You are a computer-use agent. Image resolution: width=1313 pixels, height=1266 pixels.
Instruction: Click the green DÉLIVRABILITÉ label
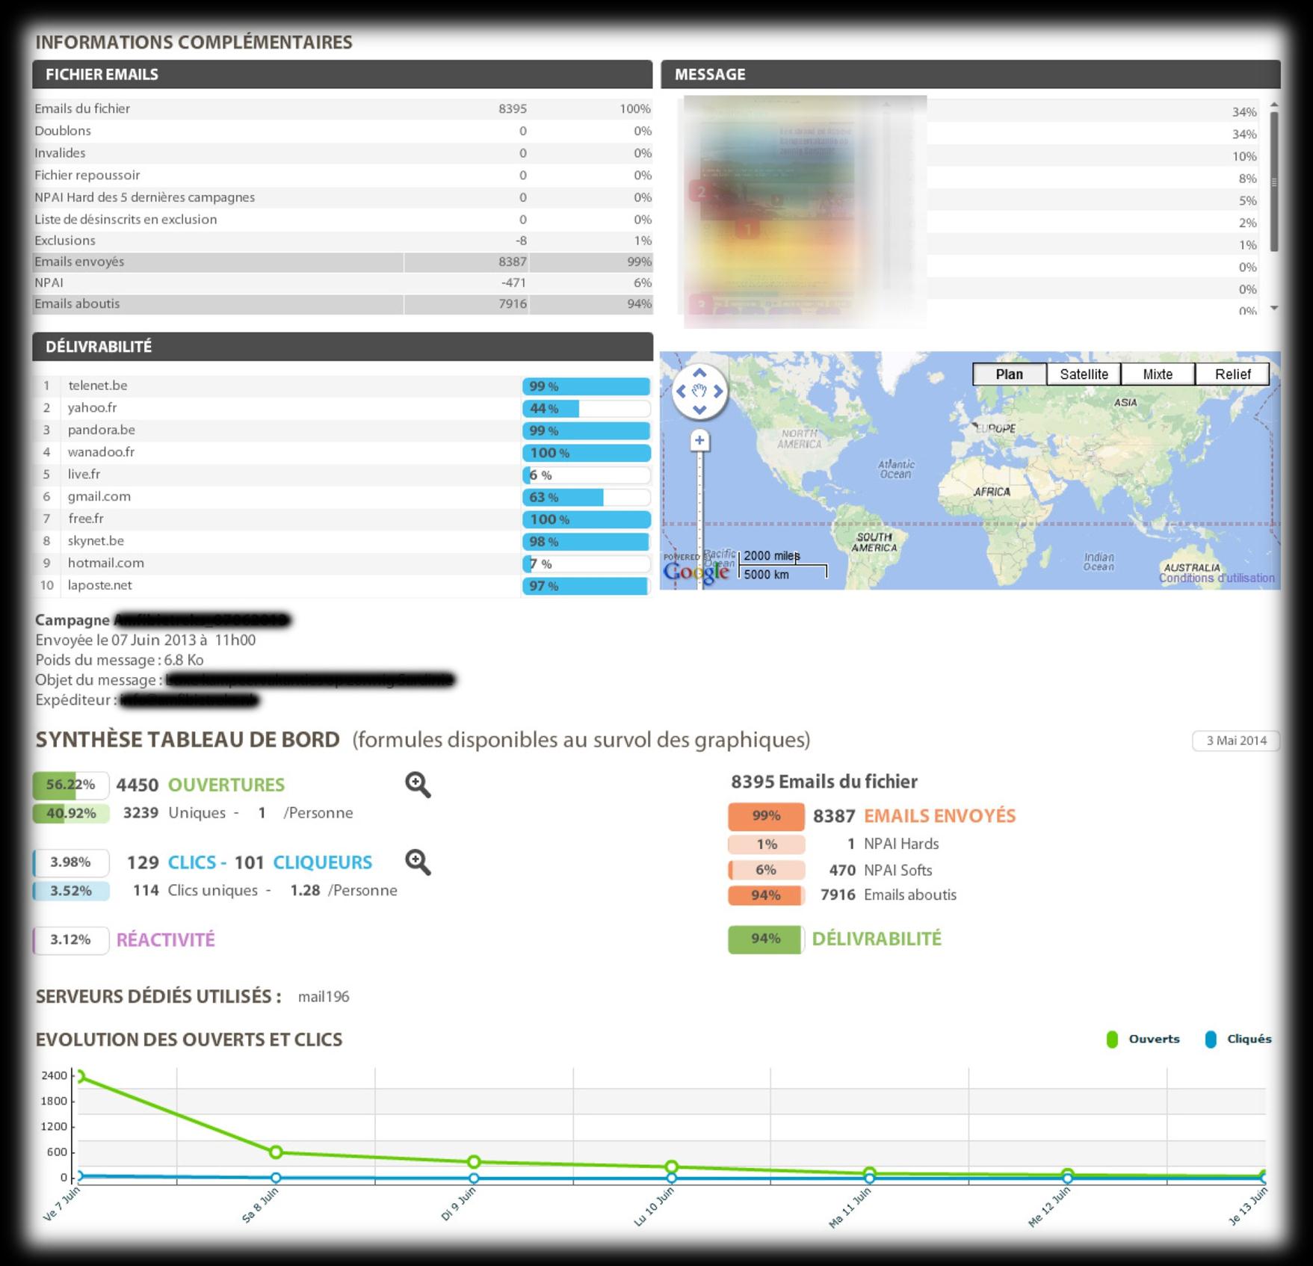pyautogui.click(x=877, y=939)
